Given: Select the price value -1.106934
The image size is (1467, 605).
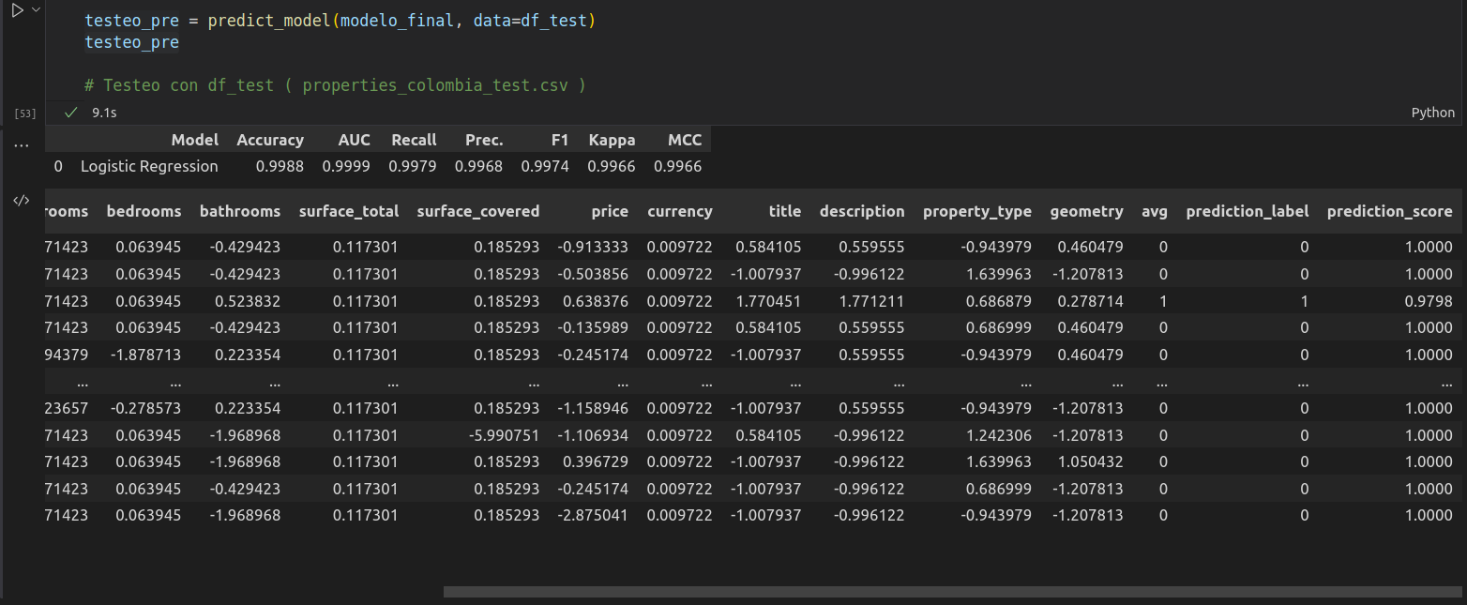Looking at the screenshot, I should click(593, 435).
